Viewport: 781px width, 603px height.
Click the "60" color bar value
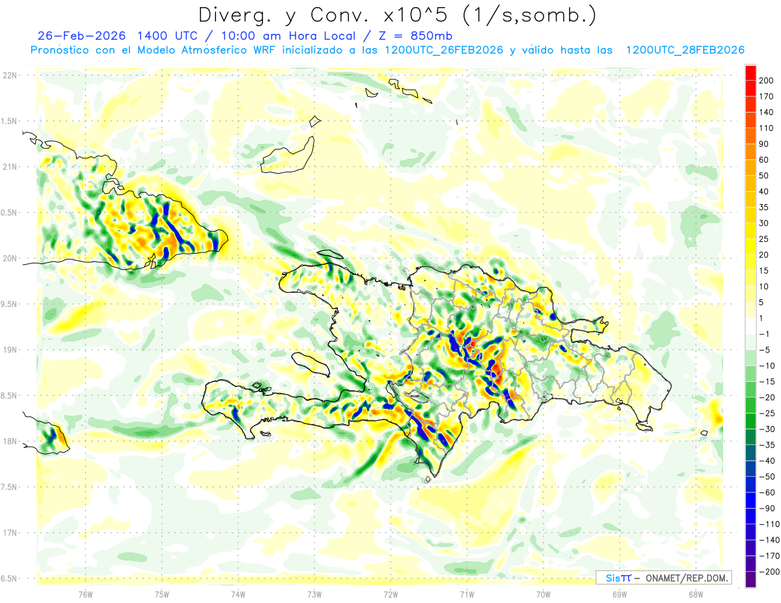765,159
